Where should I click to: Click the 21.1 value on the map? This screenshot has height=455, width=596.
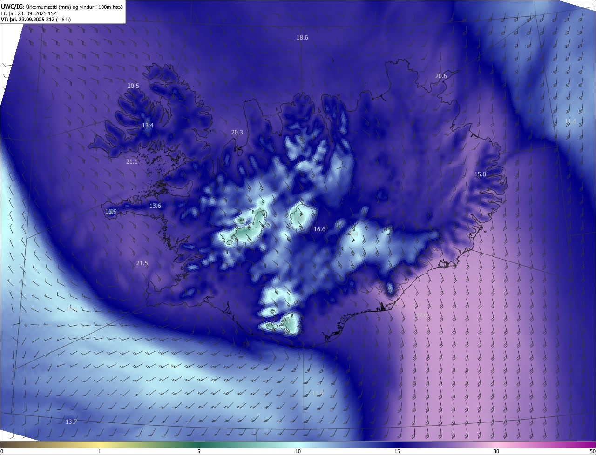pyautogui.click(x=132, y=161)
